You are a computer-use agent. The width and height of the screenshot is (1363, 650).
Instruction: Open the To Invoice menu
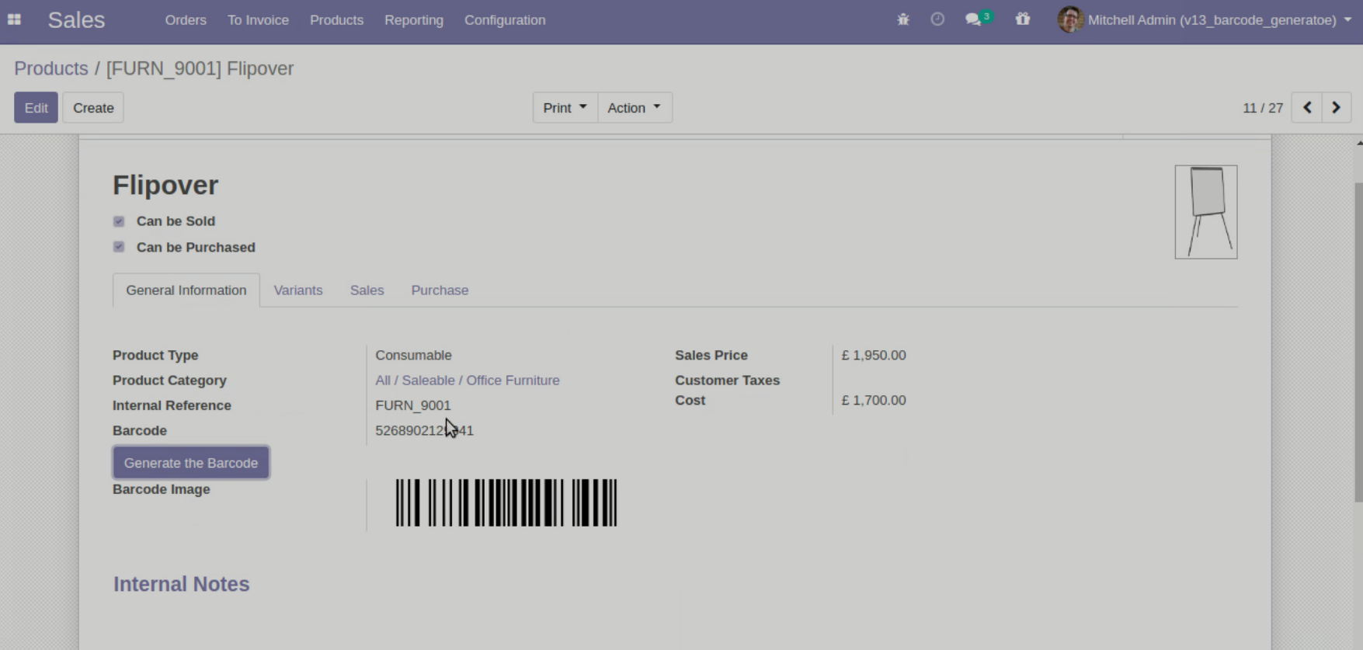click(x=258, y=20)
